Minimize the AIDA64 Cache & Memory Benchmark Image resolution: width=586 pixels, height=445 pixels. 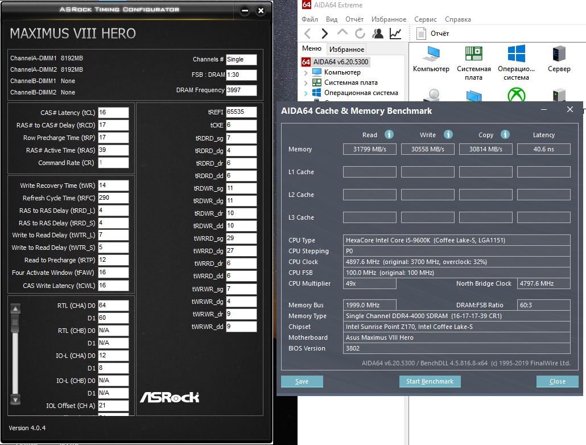(544, 110)
